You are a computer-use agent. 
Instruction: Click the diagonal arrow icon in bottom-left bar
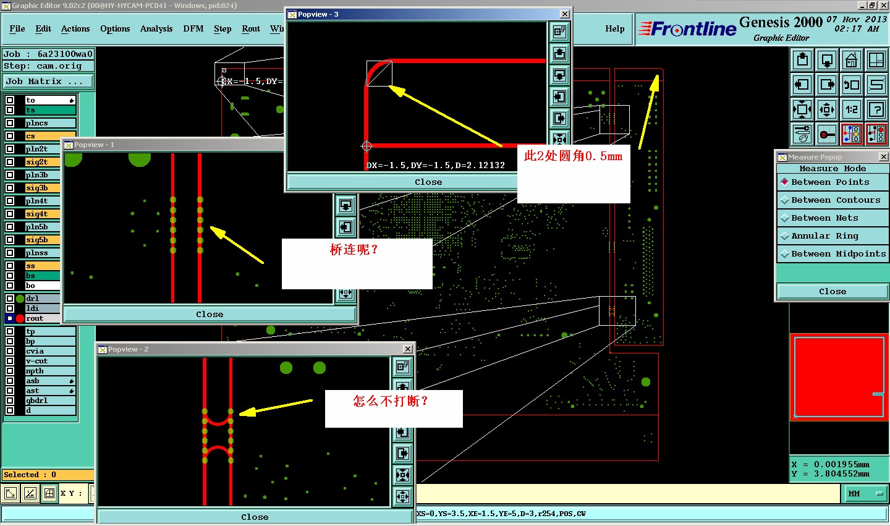pos(11,493)
